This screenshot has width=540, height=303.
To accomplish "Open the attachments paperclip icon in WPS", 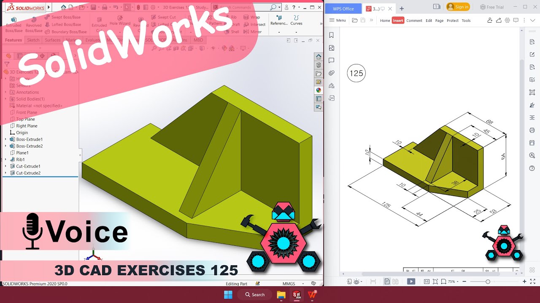I will point(331,73).
